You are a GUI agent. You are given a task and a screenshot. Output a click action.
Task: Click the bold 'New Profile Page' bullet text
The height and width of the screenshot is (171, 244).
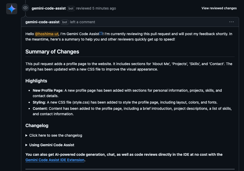(48, 90)
